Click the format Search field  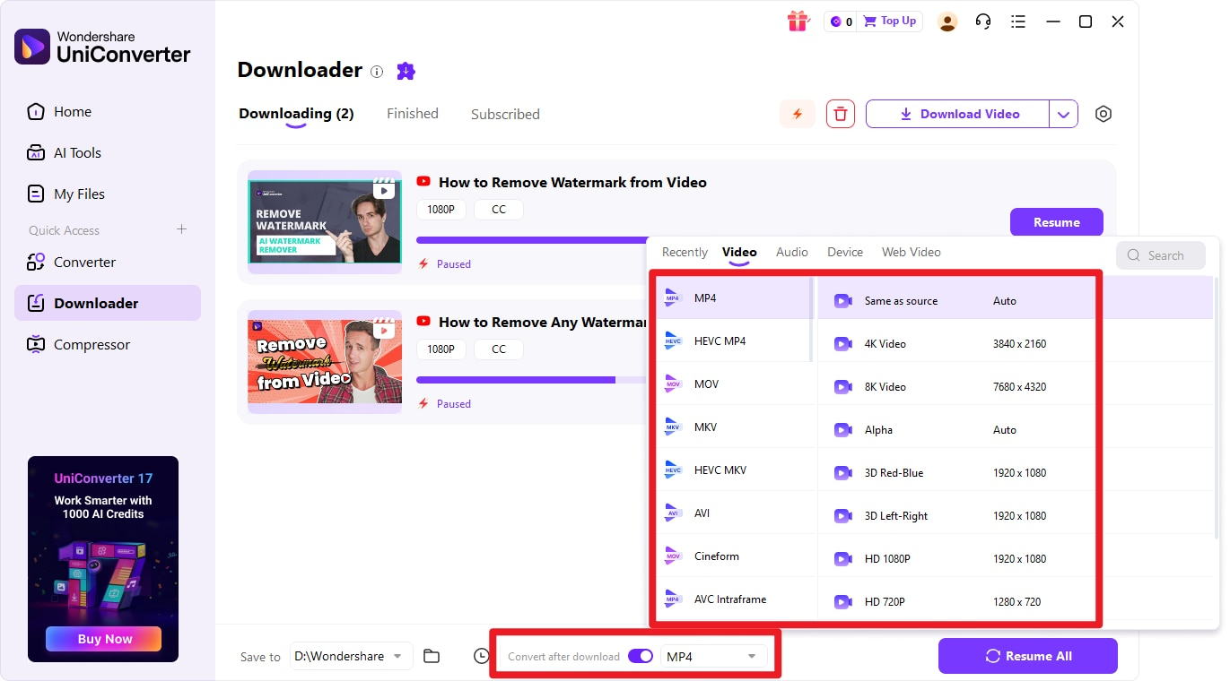pos(1161,255)
